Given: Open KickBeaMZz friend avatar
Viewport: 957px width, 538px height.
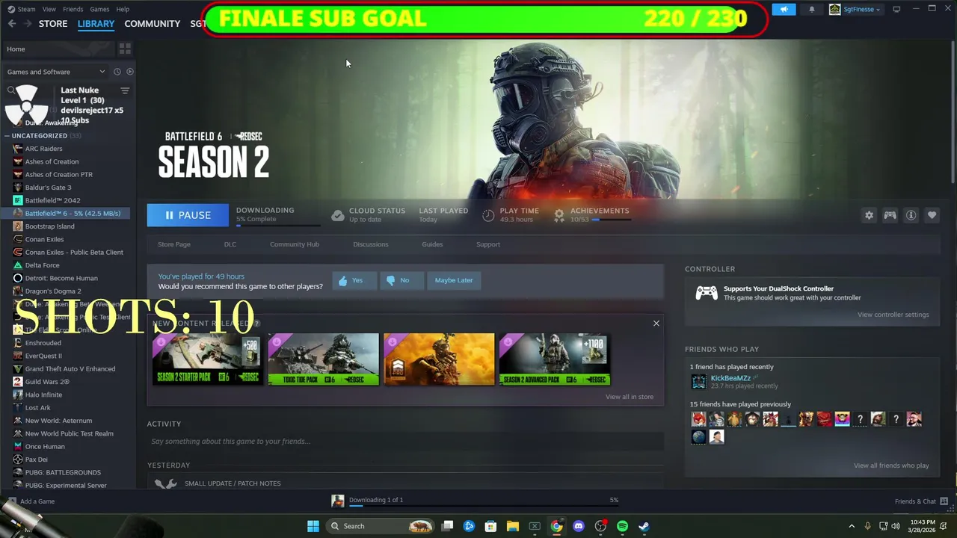Looking at the screenshot, I should click(698, 382).
